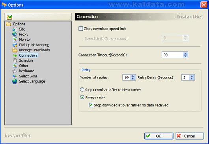This screenshot has height=144, width=209.
Task: Click the Dial-Up Networking globe icon
Action: [x=15, y=45]
